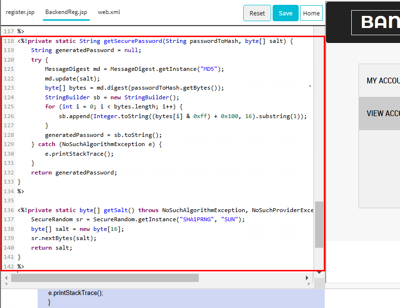Click line number 136 in the gutter
Viewport: 400px width, 308px height.
pos(9,210)
